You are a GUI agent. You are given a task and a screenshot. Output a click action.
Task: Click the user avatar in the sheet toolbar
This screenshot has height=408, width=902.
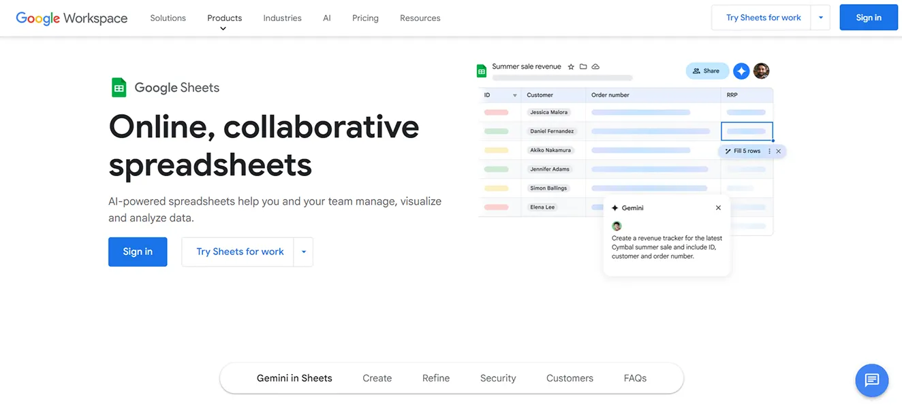(x=761, y=70)
